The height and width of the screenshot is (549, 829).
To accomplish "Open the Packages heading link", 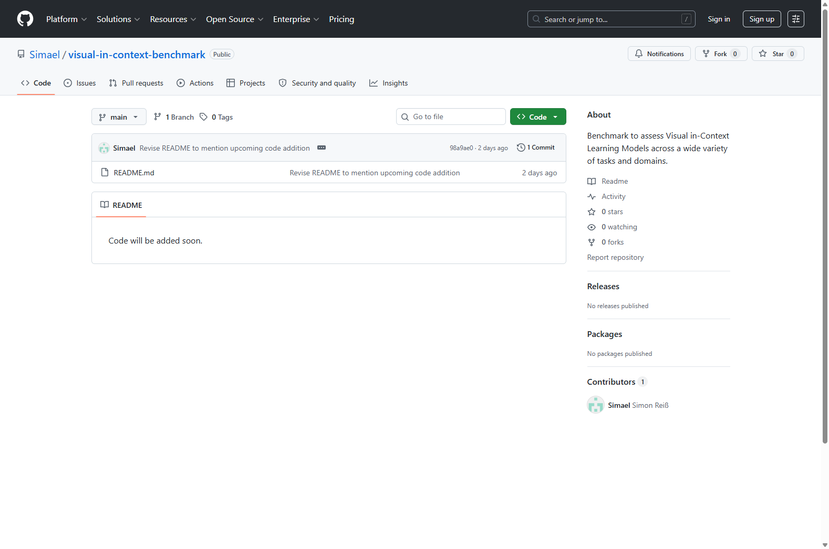I will (x=605, y=334).
